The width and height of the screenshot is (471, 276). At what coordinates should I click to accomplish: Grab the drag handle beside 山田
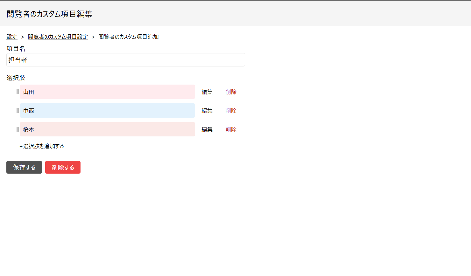click(17, 92)
